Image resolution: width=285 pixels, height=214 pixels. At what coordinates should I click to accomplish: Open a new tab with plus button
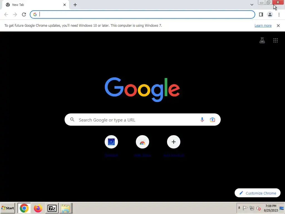[x=75, y=5]
